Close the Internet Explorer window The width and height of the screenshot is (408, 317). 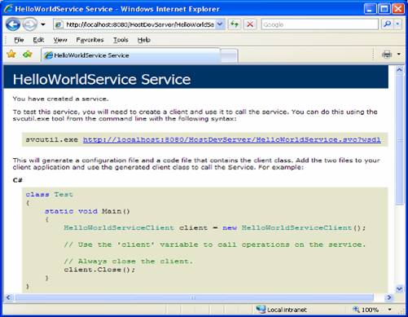click(398, 9)
